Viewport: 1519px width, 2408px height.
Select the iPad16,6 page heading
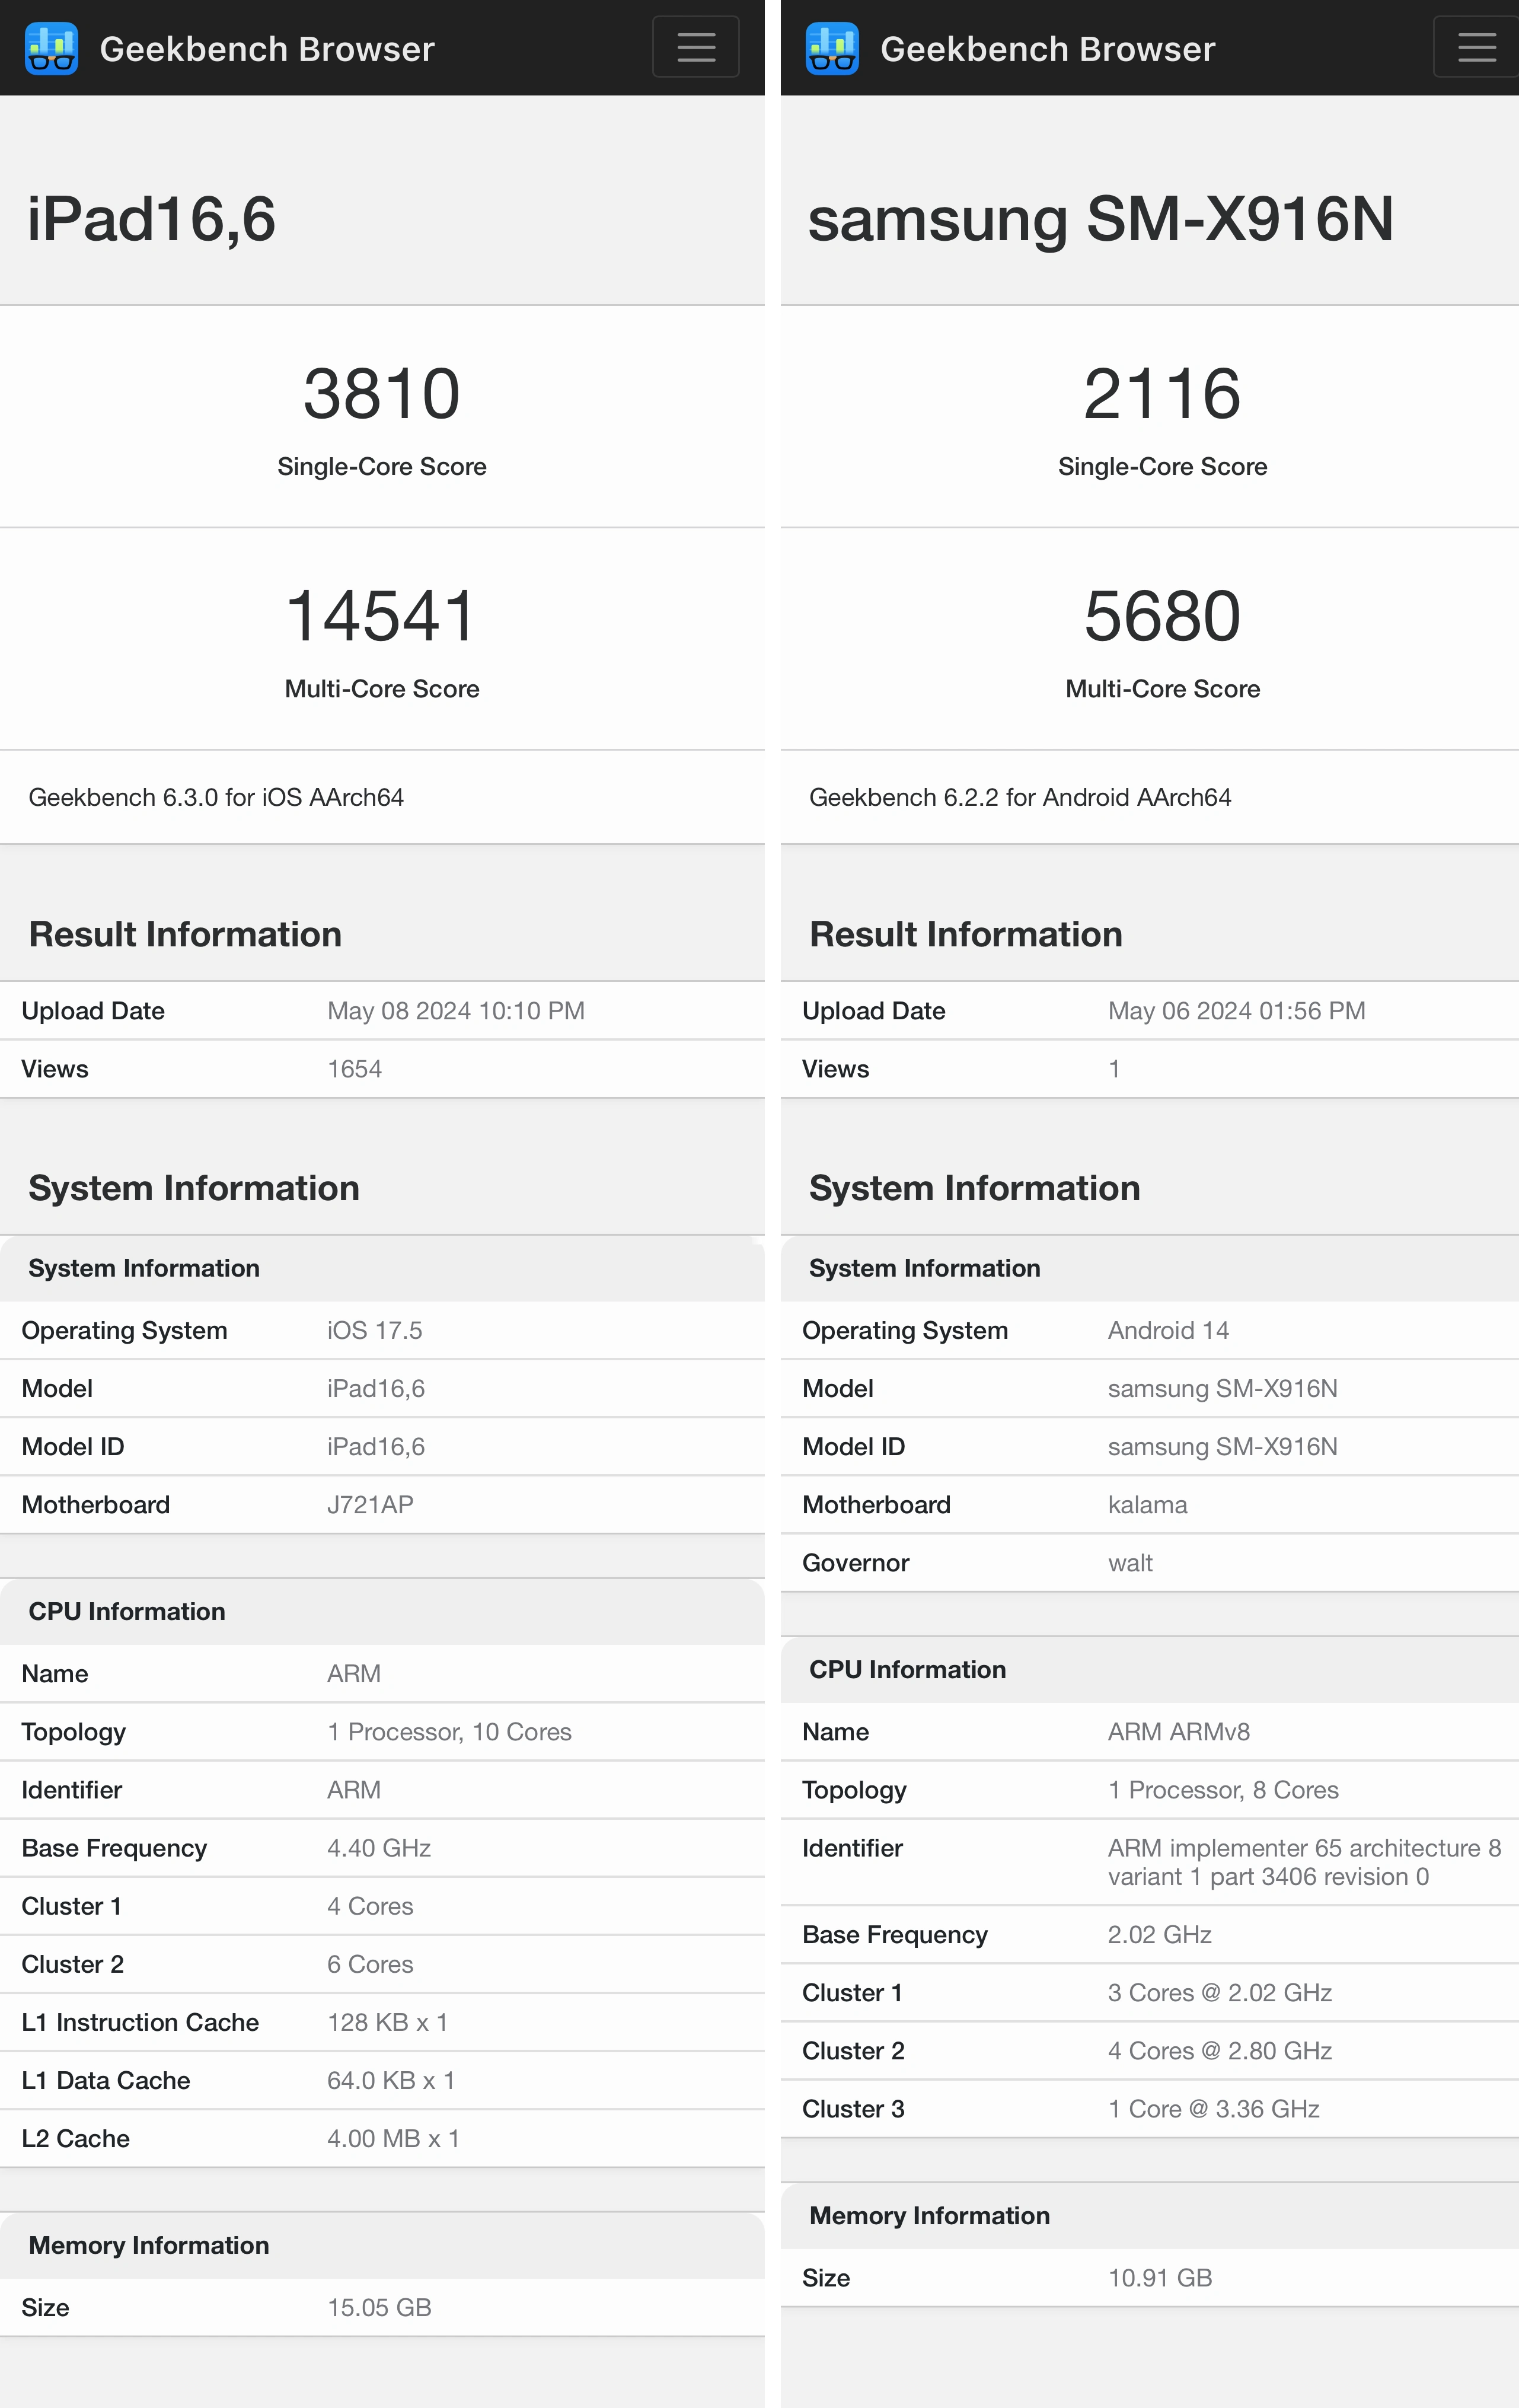[151, 219]
